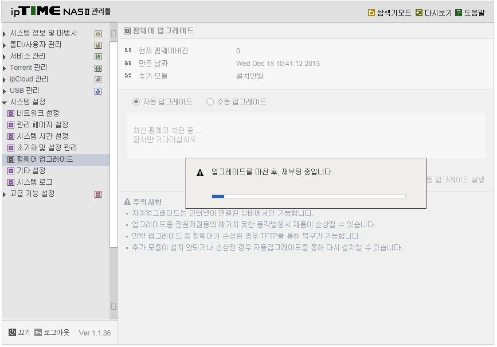Click the 고급 기능 설정 red icon

point(98,194)
